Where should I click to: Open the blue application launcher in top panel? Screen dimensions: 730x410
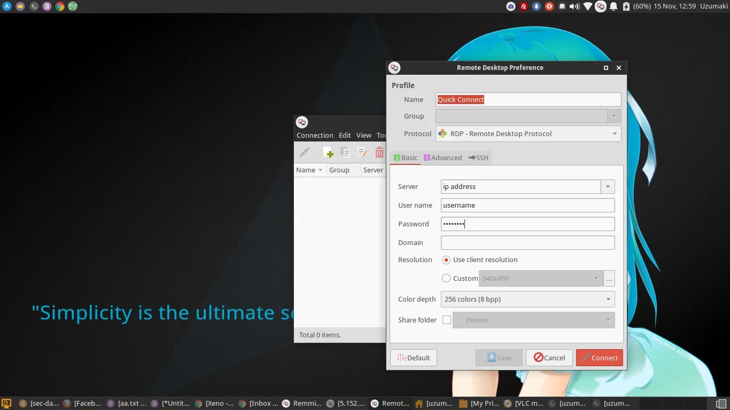click(7, 6)
